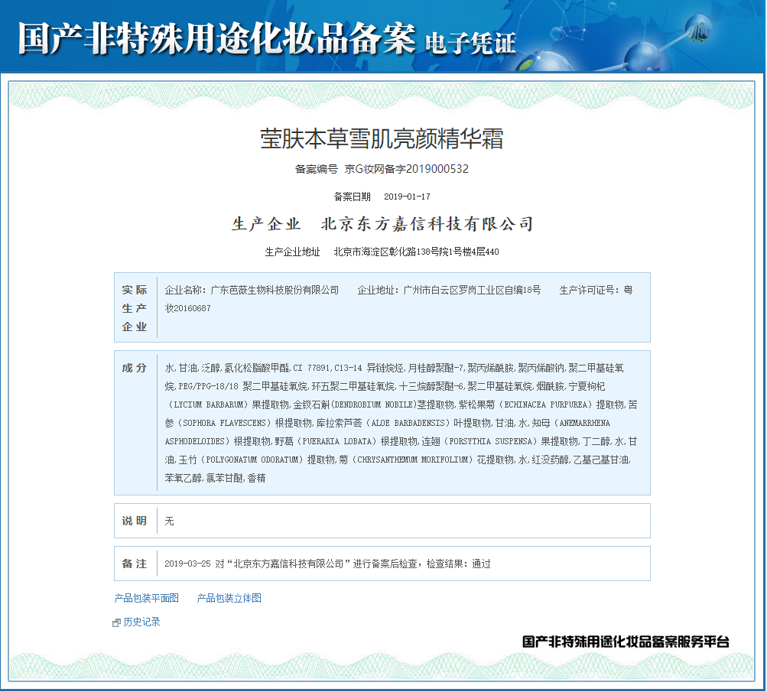
Task: Click the product name 莹肤本草雪肌亮颜精华霜
Action: [382, 139]
